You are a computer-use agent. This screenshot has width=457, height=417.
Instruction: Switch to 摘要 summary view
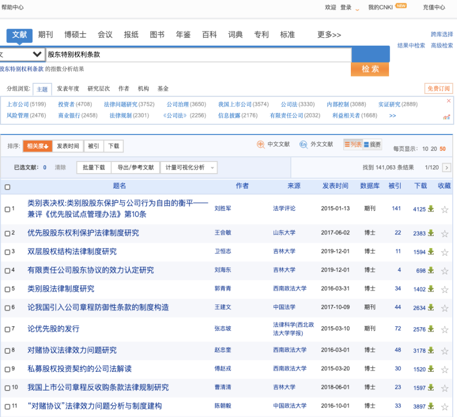tap(373, 144)
